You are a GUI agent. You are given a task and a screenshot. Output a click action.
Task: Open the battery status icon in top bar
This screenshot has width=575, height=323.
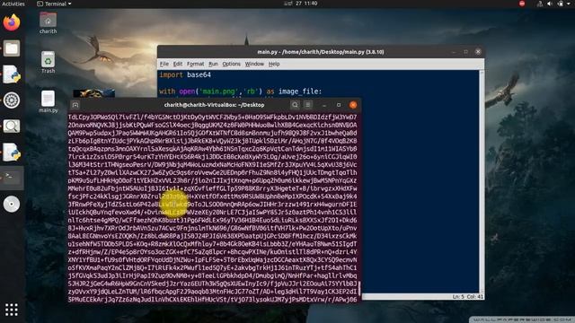click(561, 4)
